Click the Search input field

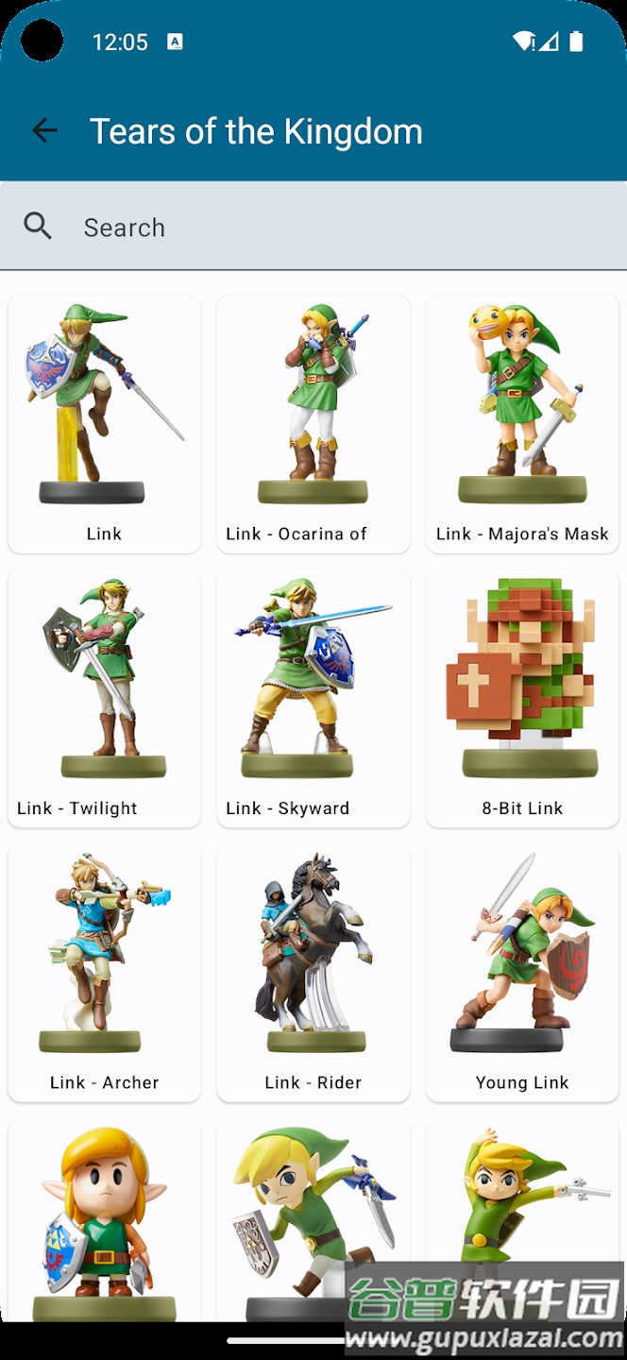(x=313, y=226)
